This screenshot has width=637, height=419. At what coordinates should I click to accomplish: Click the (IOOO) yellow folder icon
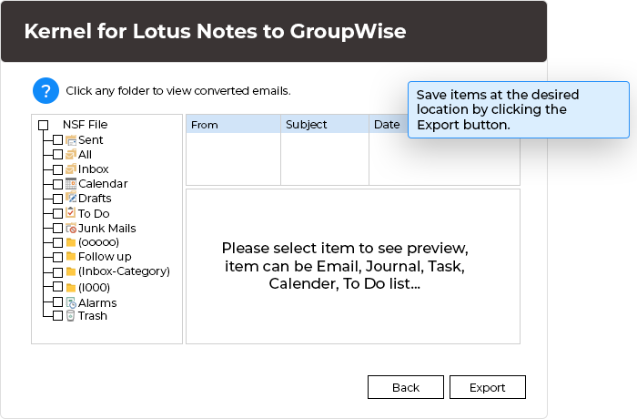[x=71, y=288]
